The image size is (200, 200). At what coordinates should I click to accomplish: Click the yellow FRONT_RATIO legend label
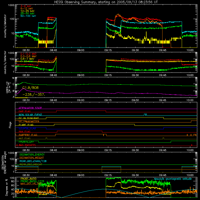tap(28, 179)
